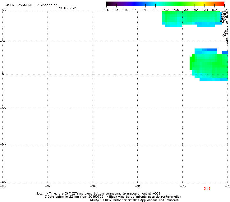Screen dimensions: 230x202
Task: Click the 0.0 color scale label
Action: pos(214,10)
